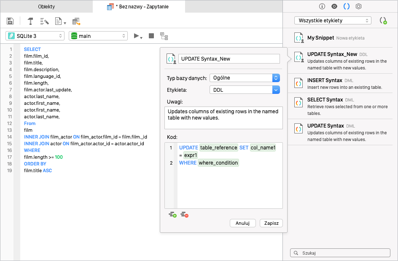The image size is (398, 261).
Task: Click the expr1 placeholder
Action: (191, 155)
